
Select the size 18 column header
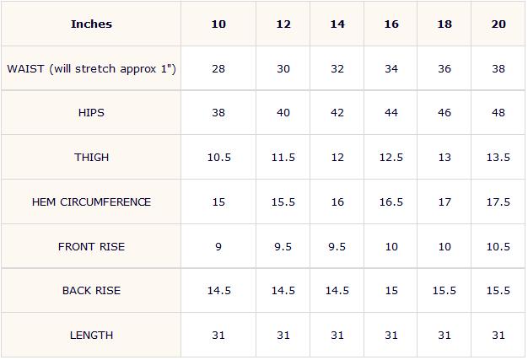point(444,24)
